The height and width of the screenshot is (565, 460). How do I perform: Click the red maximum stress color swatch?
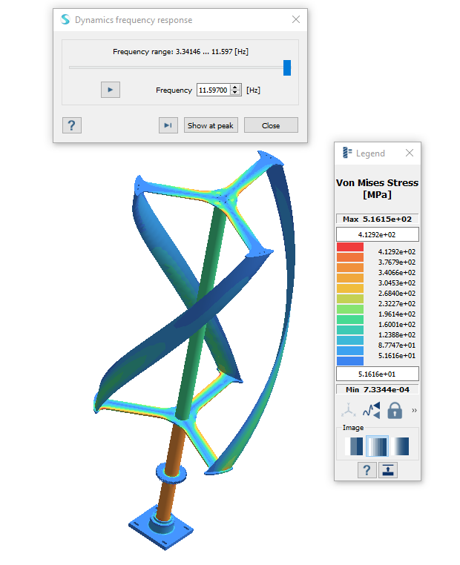349,247
